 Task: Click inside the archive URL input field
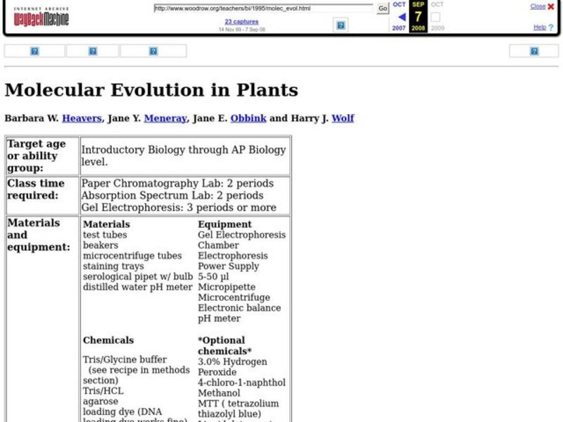pyautogui.click(x=264, y=9)
